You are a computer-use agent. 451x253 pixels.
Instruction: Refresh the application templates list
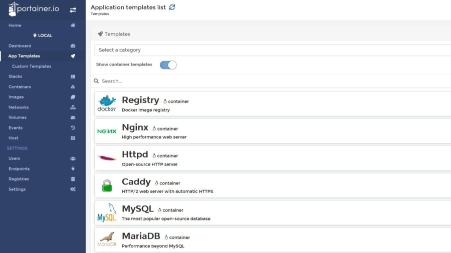coord(172,7)
